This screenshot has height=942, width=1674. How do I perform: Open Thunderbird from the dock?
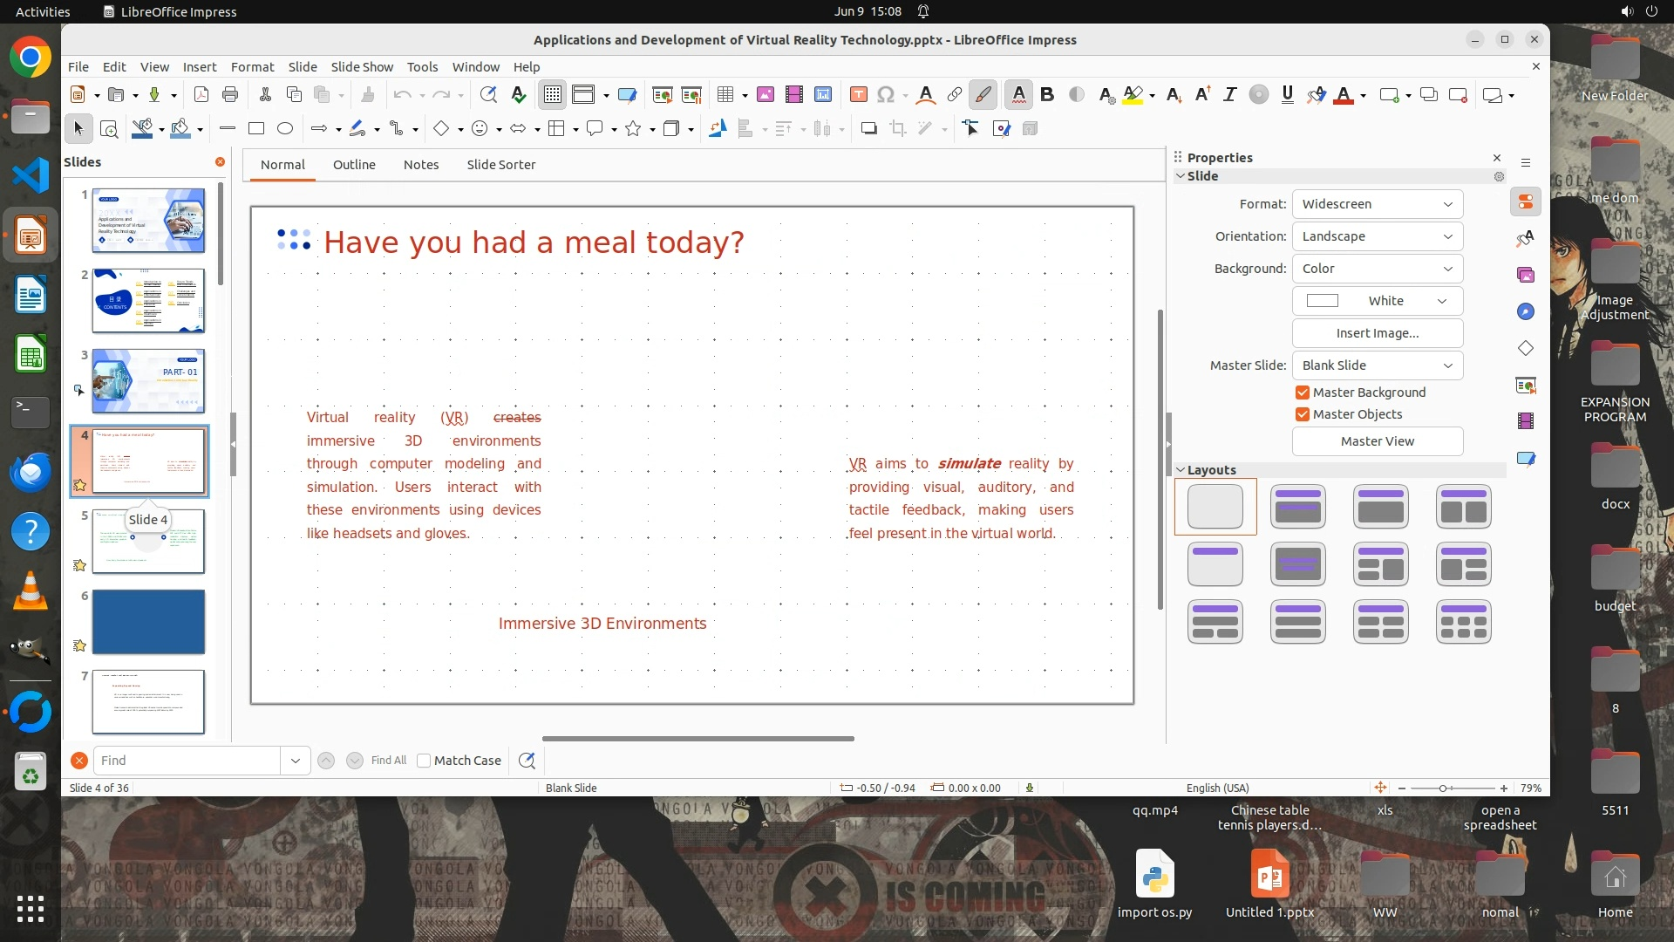point(31,472)
